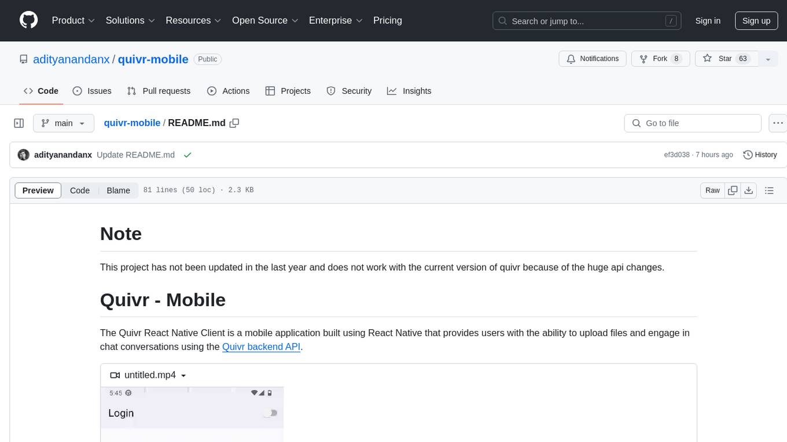Fork the repository
Screen dimensions: 787x442
coord(660,58)
